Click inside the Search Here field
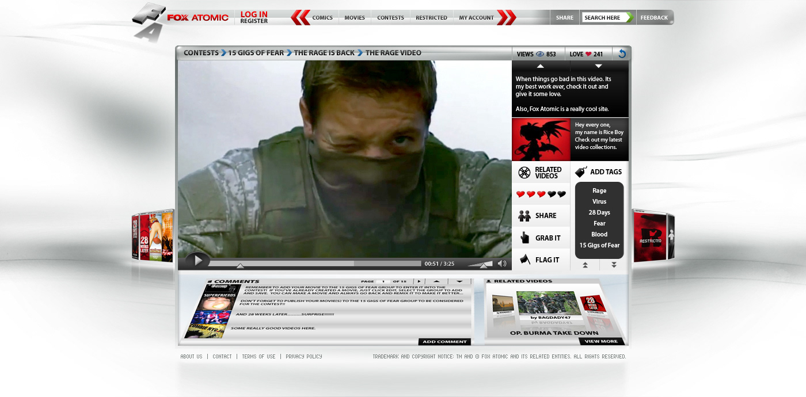 point(603,17)
